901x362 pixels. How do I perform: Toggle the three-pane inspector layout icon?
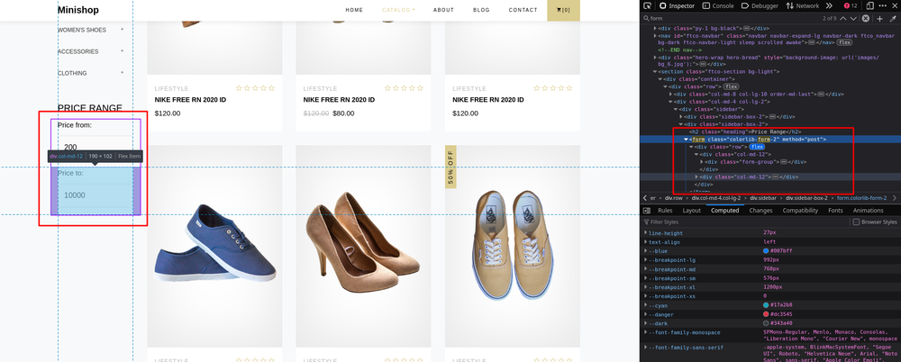click(646, 211)
